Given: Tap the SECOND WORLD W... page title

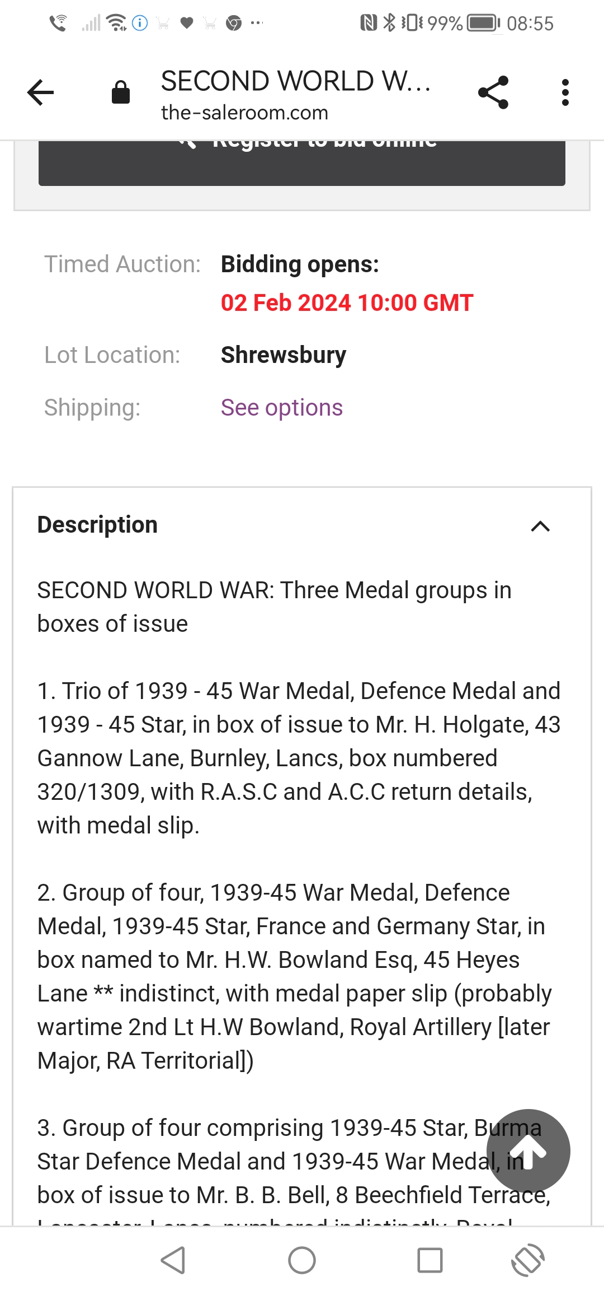Looking at the screenshot, I should tap(295, 81).
